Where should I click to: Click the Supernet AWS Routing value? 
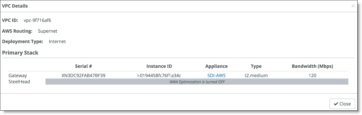click(x=48, y=31)
